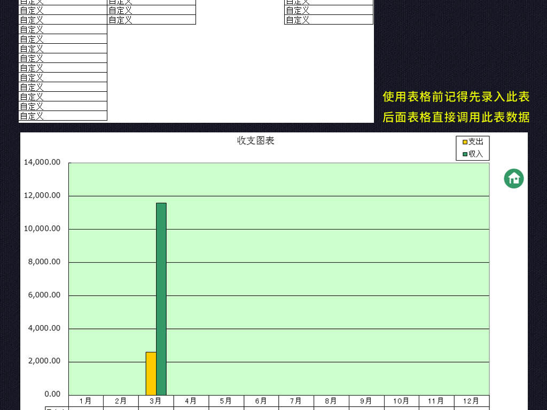547x410 pixels.
Task: Select the 10月 axis category cell
Action: point(402,401)
